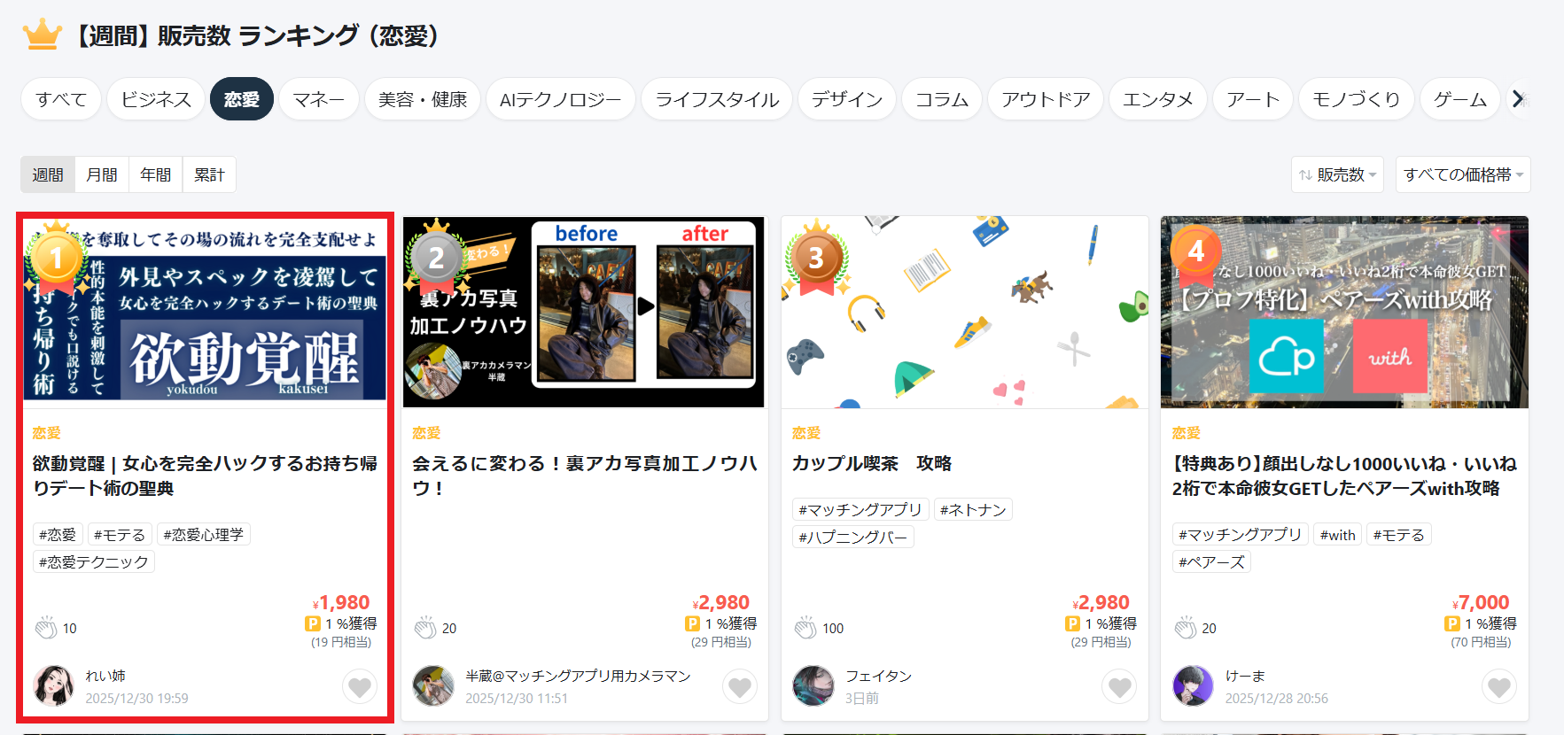Select the AIテクノロジー category
Screen dimensions: 1564x735
click(x=560, y=99)
